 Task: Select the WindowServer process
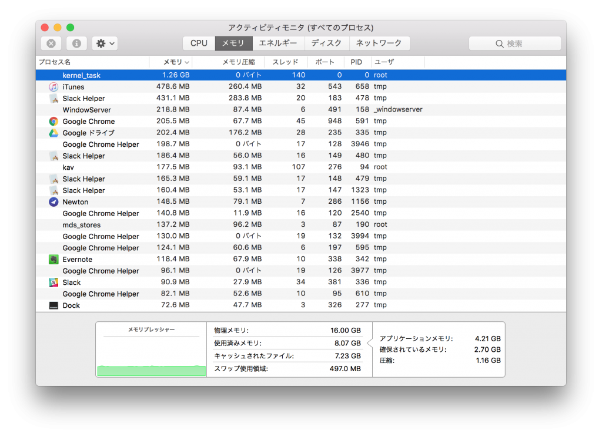coord(301,110)
